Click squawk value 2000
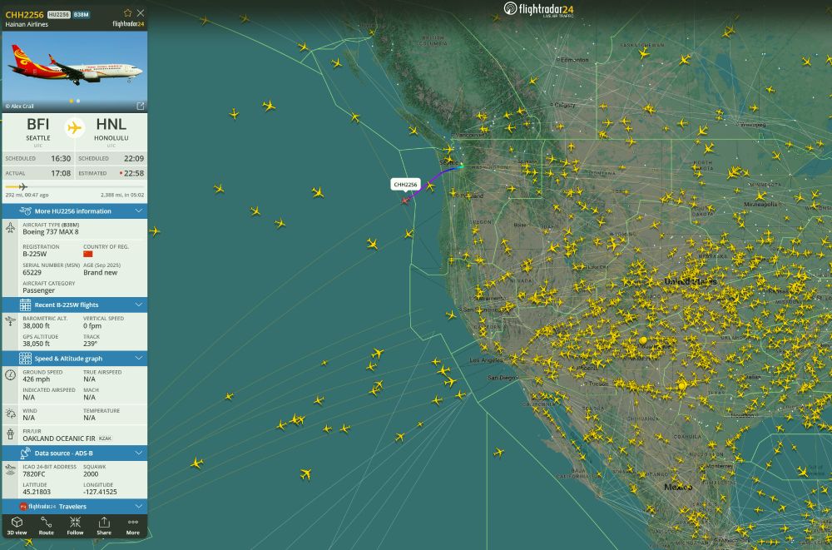 pyautogui.click(x=91, y=474)
